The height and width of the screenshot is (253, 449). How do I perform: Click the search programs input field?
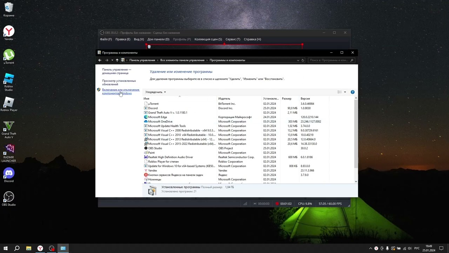coord(331,60)
